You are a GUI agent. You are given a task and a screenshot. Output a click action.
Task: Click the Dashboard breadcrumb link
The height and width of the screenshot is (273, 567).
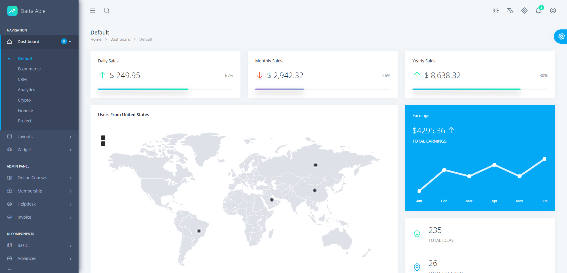coord(120,40)
